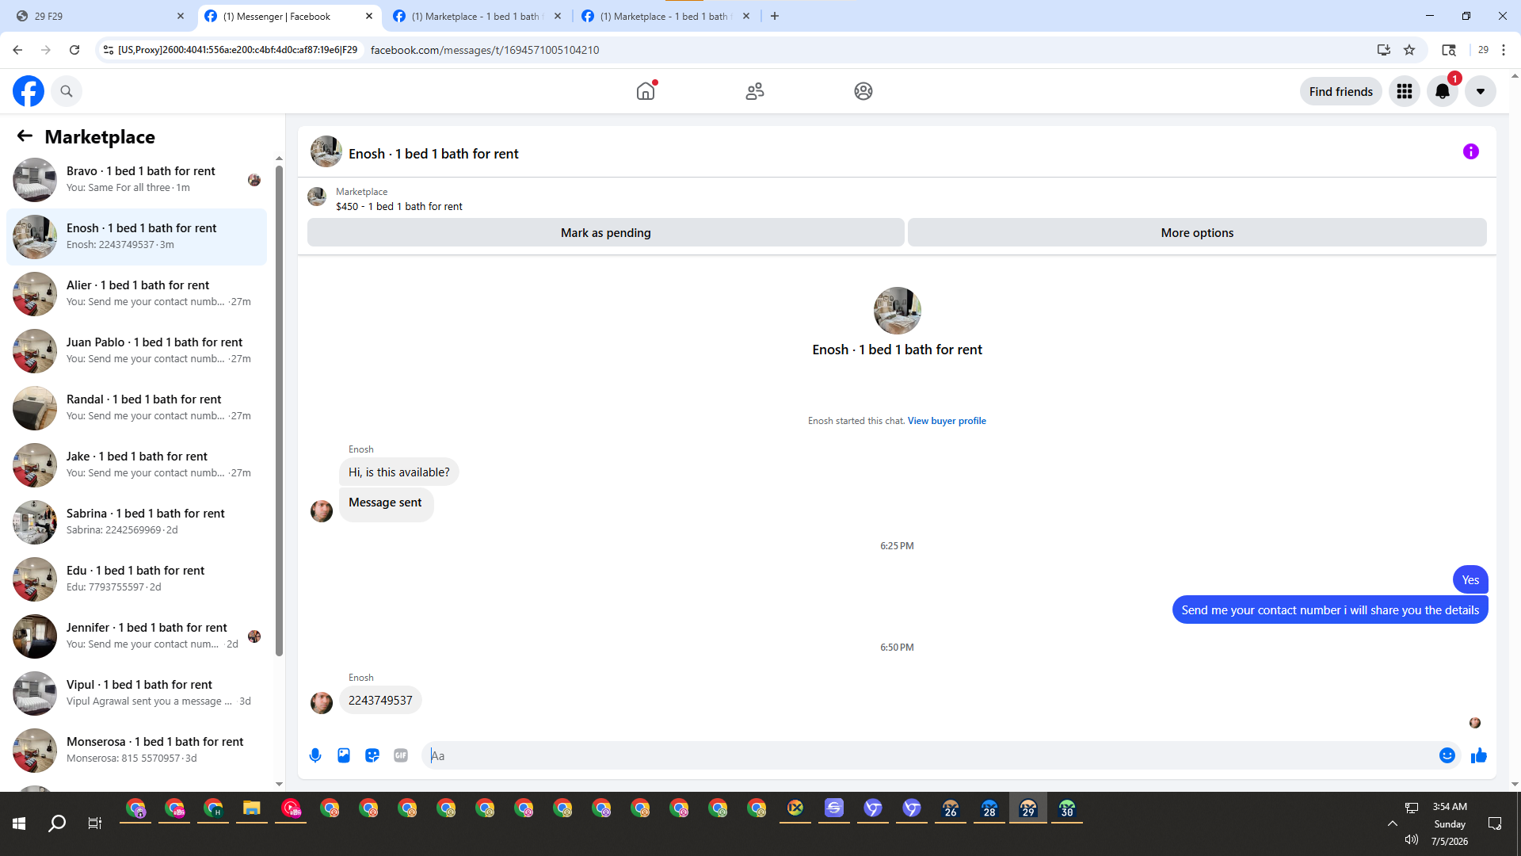Viewport: 1521px width, 856px height.
Task: Click the $450 listing title link
Action: (x=399, y=206)
